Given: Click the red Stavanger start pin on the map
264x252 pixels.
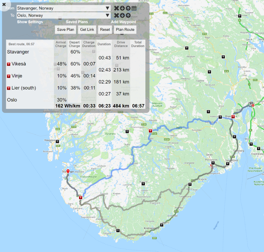Looking at the screenshot, I should pyautogui.click(x=68, y=172).
